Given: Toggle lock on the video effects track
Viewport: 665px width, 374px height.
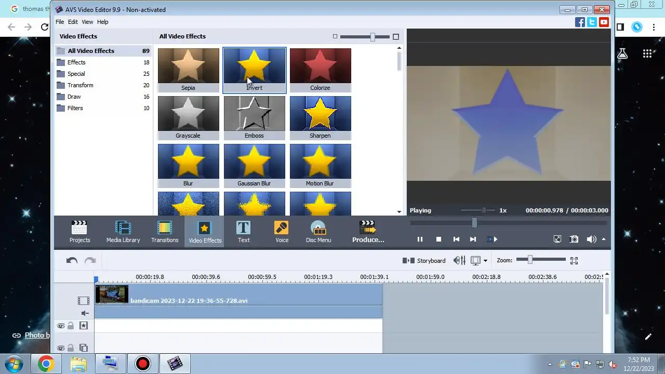Looking at the screenshot, I should tap(71, 326).
